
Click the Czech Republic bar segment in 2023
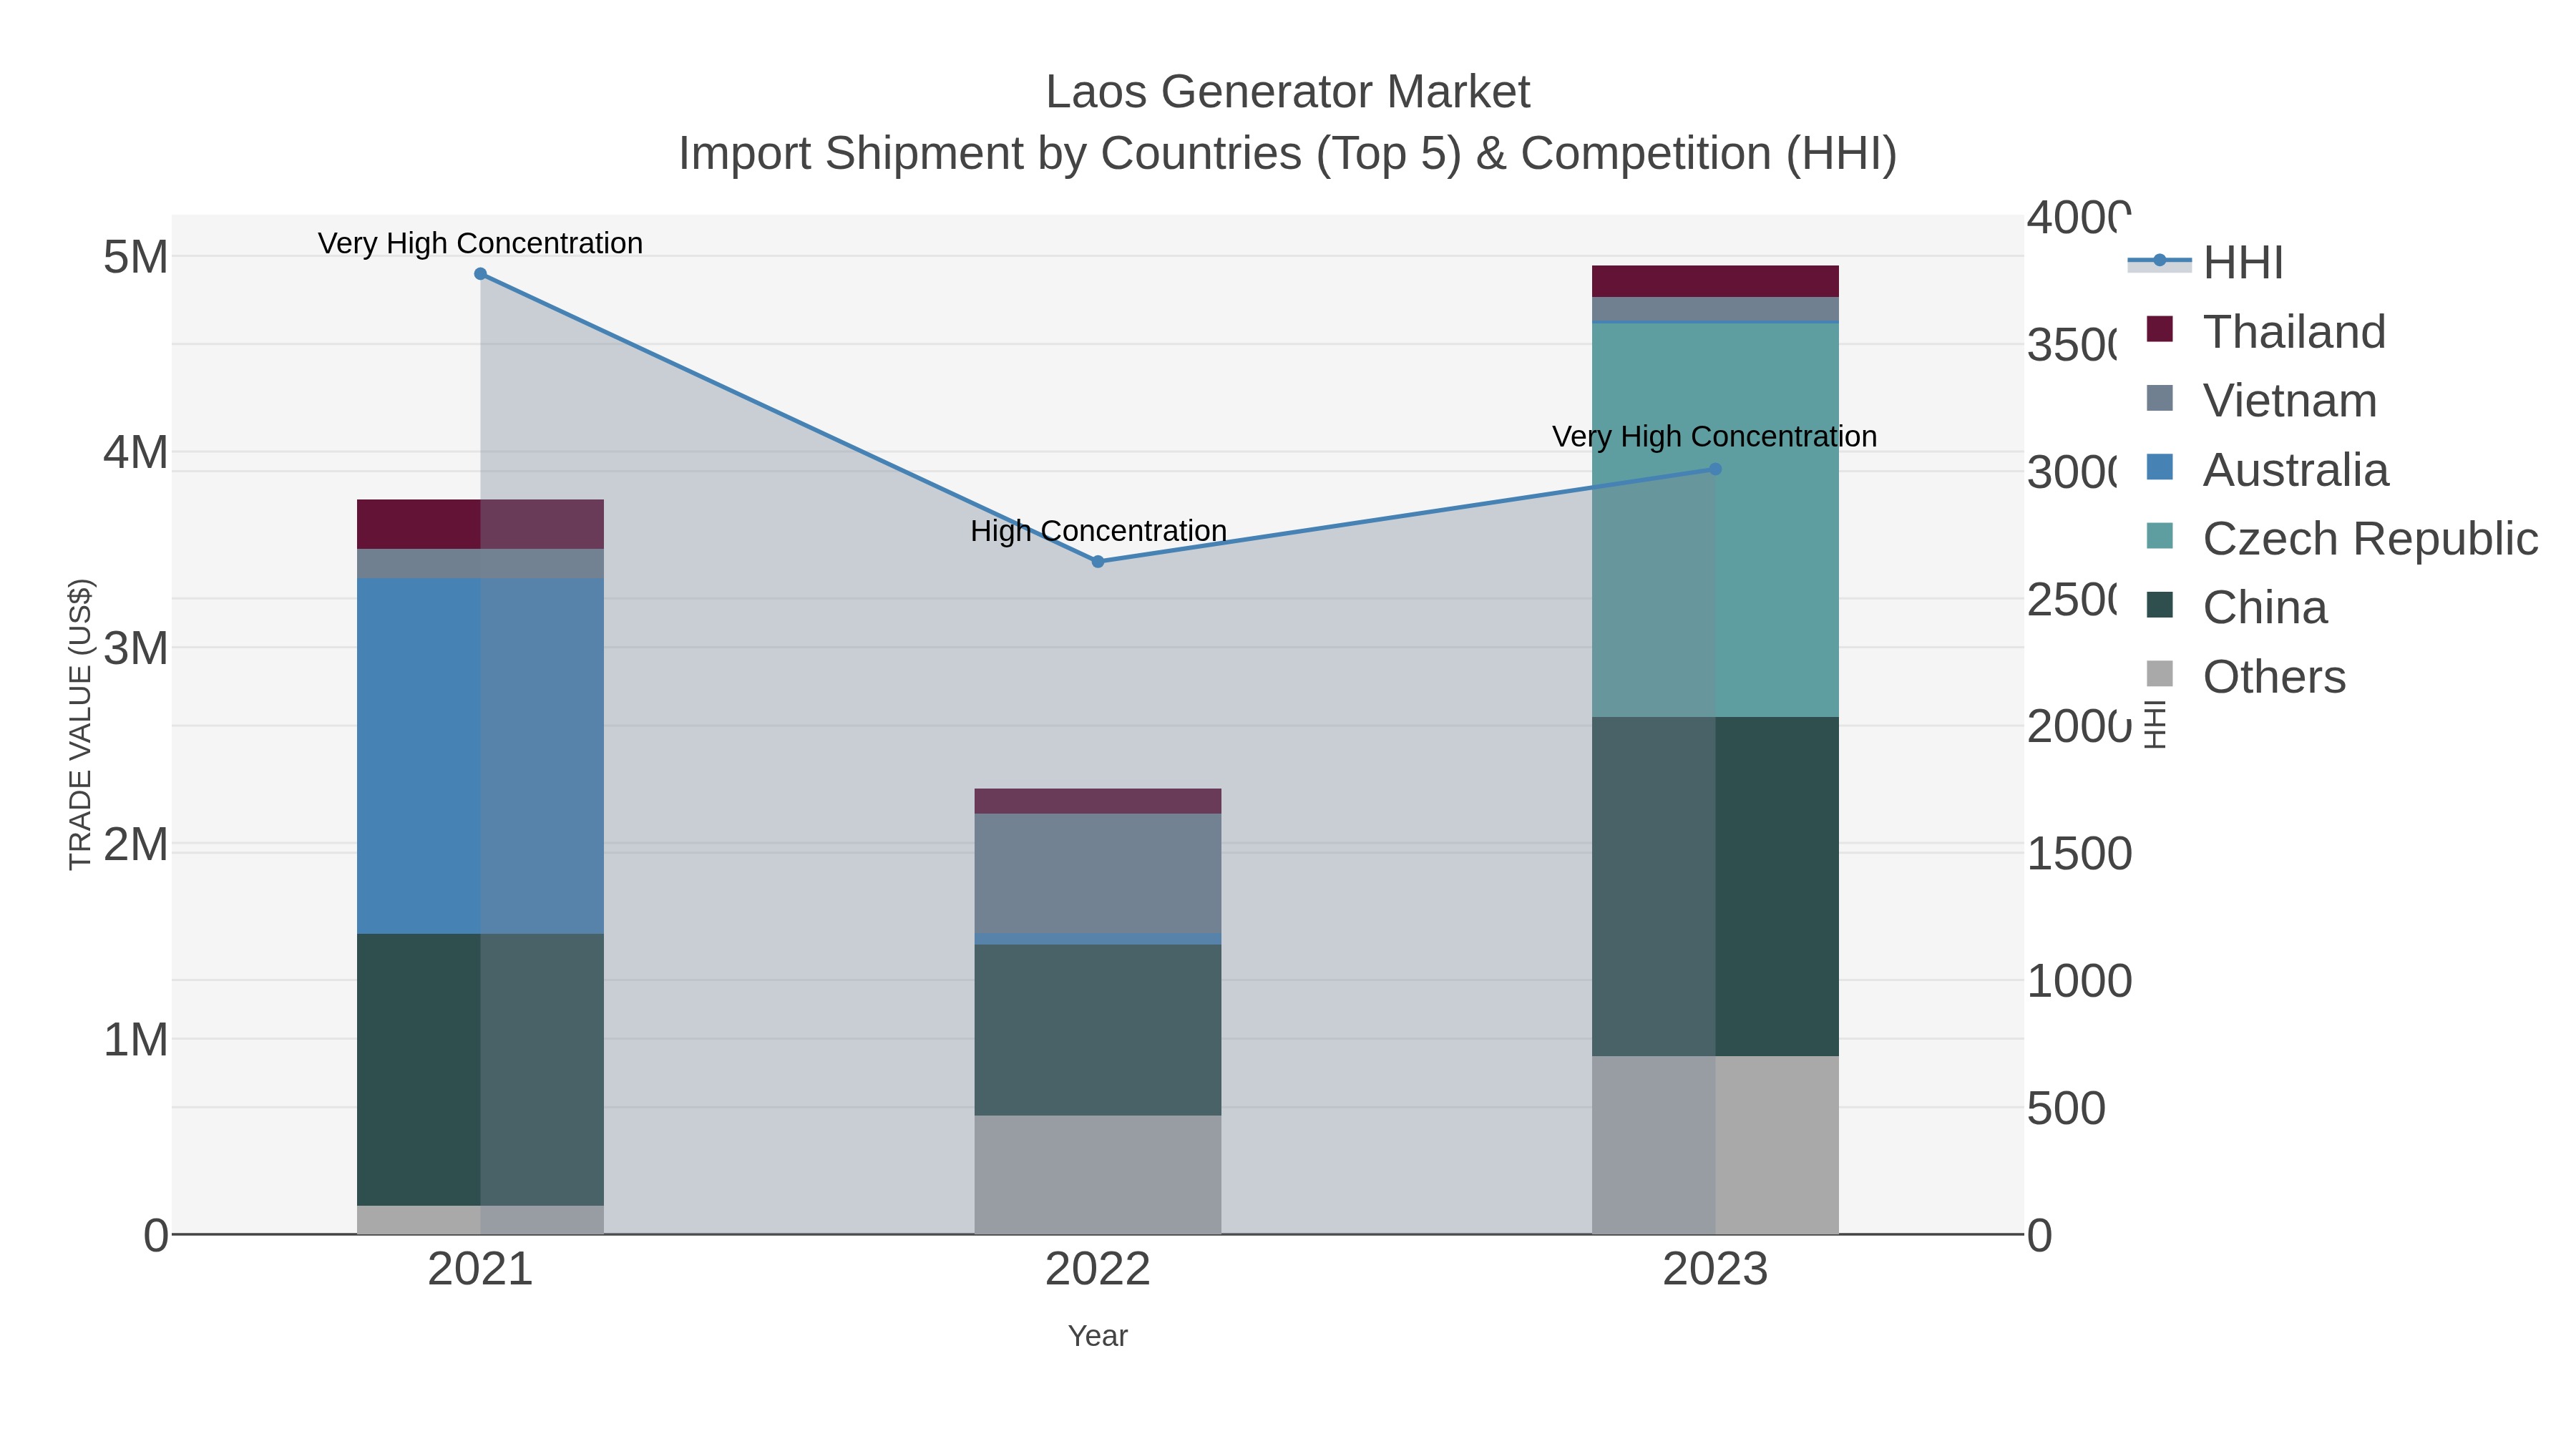(1715, 520)
